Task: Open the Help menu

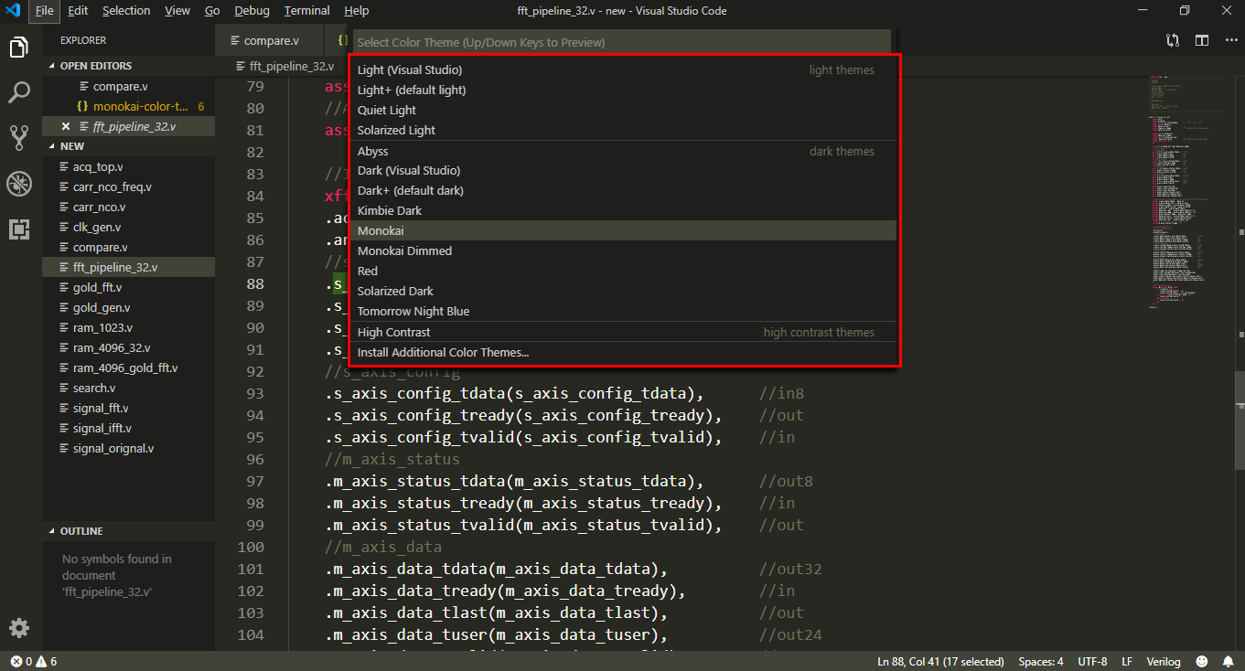Action: tap(357, 11)
